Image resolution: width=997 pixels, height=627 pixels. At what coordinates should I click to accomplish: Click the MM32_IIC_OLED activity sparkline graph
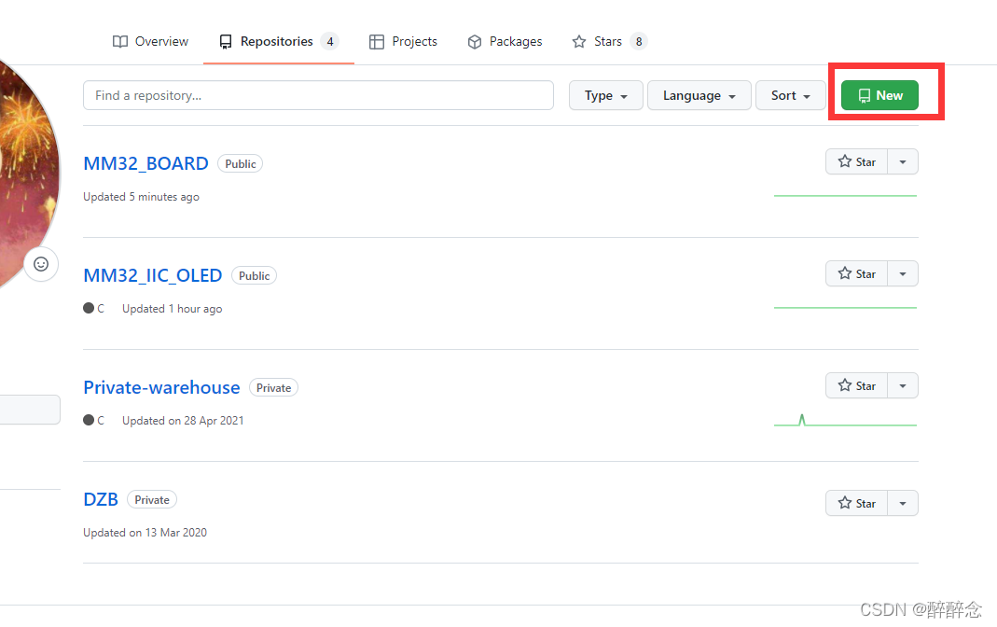coord(845,308)
